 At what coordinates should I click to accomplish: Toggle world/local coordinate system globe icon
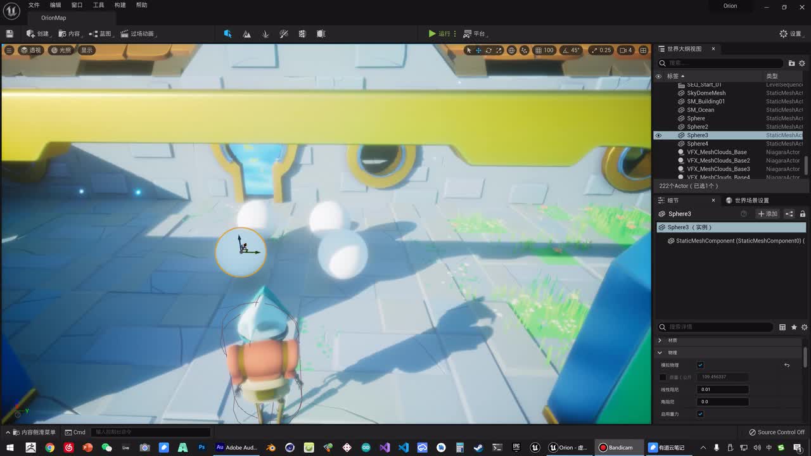coord(511,50)
